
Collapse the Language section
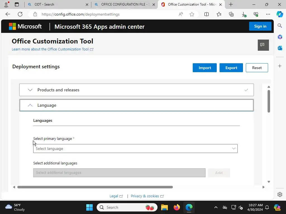[136, 105]
